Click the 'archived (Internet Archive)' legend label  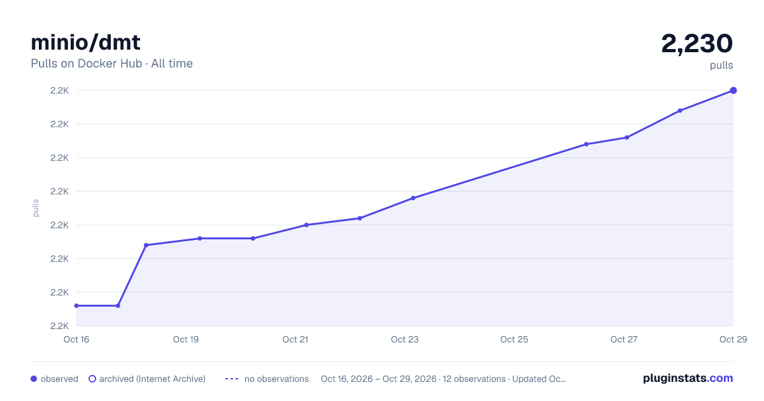coord(152,379)
